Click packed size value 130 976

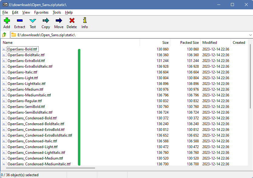(x=193, y=89)
